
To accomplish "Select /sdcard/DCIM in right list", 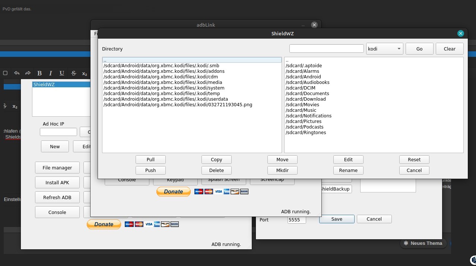I will [374, 88].
